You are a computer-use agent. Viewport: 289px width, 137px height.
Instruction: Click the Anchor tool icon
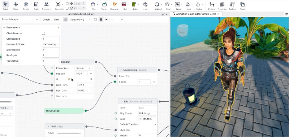(198, 4)
